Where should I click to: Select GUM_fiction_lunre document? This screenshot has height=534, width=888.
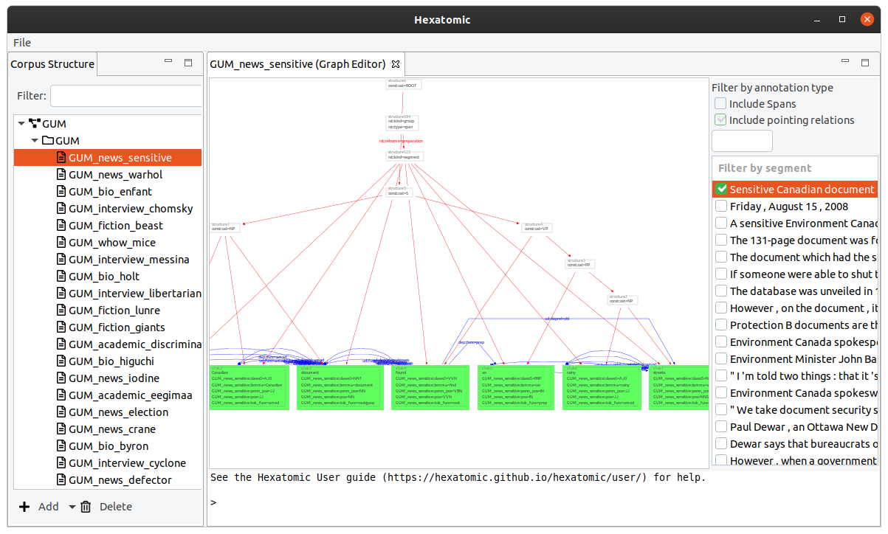pos(114,311)
